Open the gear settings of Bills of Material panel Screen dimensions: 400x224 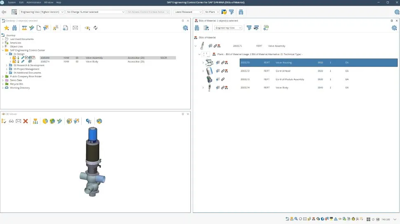pos(394,28)
